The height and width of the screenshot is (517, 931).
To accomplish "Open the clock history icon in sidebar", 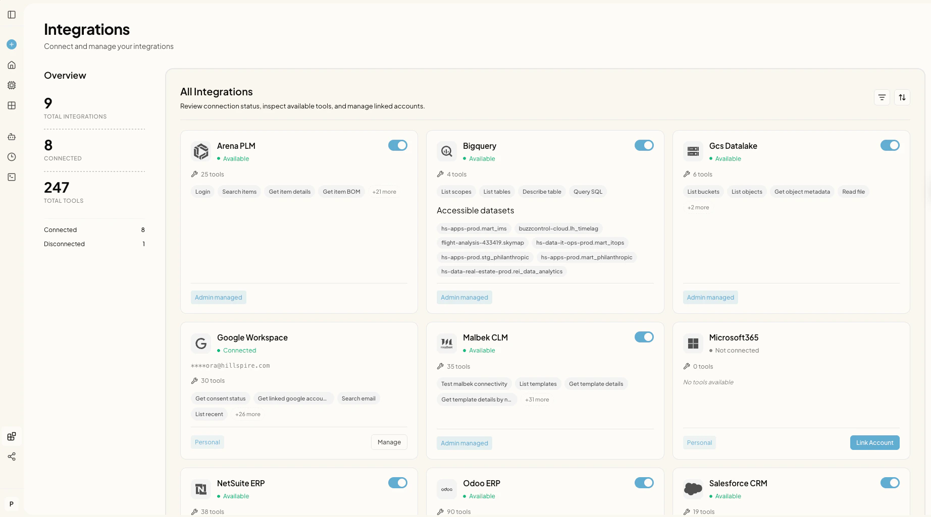I will 12,157.
